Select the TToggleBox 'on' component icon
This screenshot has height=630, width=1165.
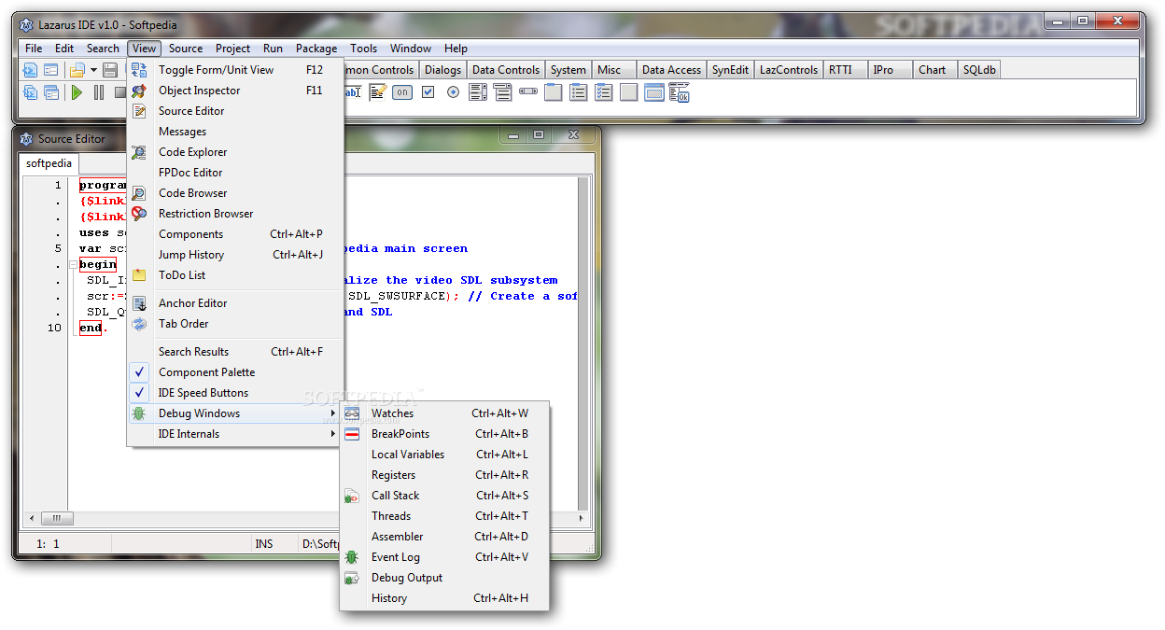point(402,92)
